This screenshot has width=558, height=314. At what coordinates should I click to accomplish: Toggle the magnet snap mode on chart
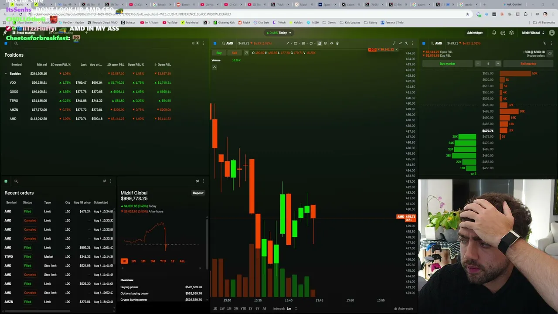point(326,43)
